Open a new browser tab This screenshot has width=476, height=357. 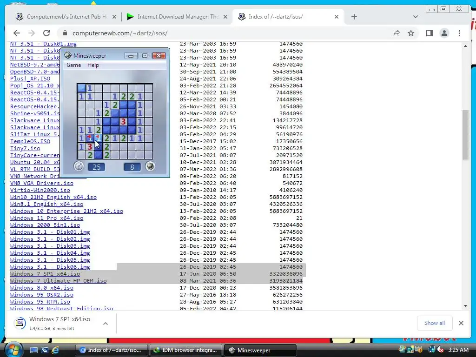click(354, 17)
